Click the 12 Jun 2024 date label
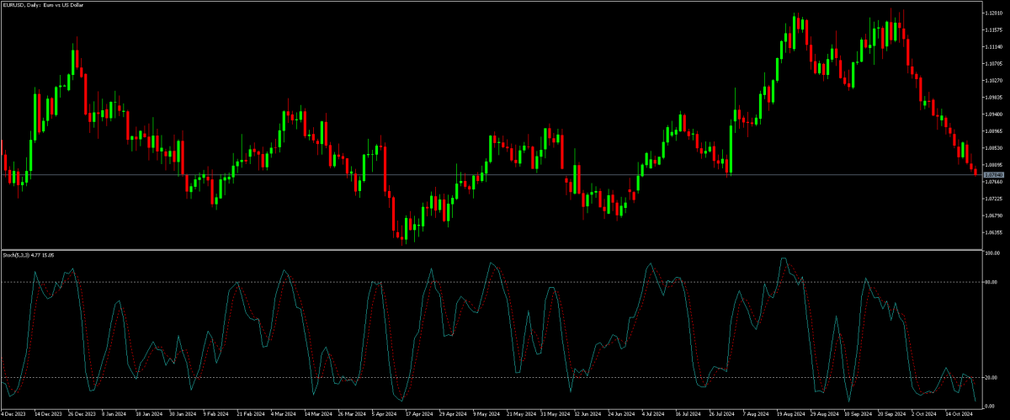This screenshot has width=1010, height=420. (x=586, y=414)
